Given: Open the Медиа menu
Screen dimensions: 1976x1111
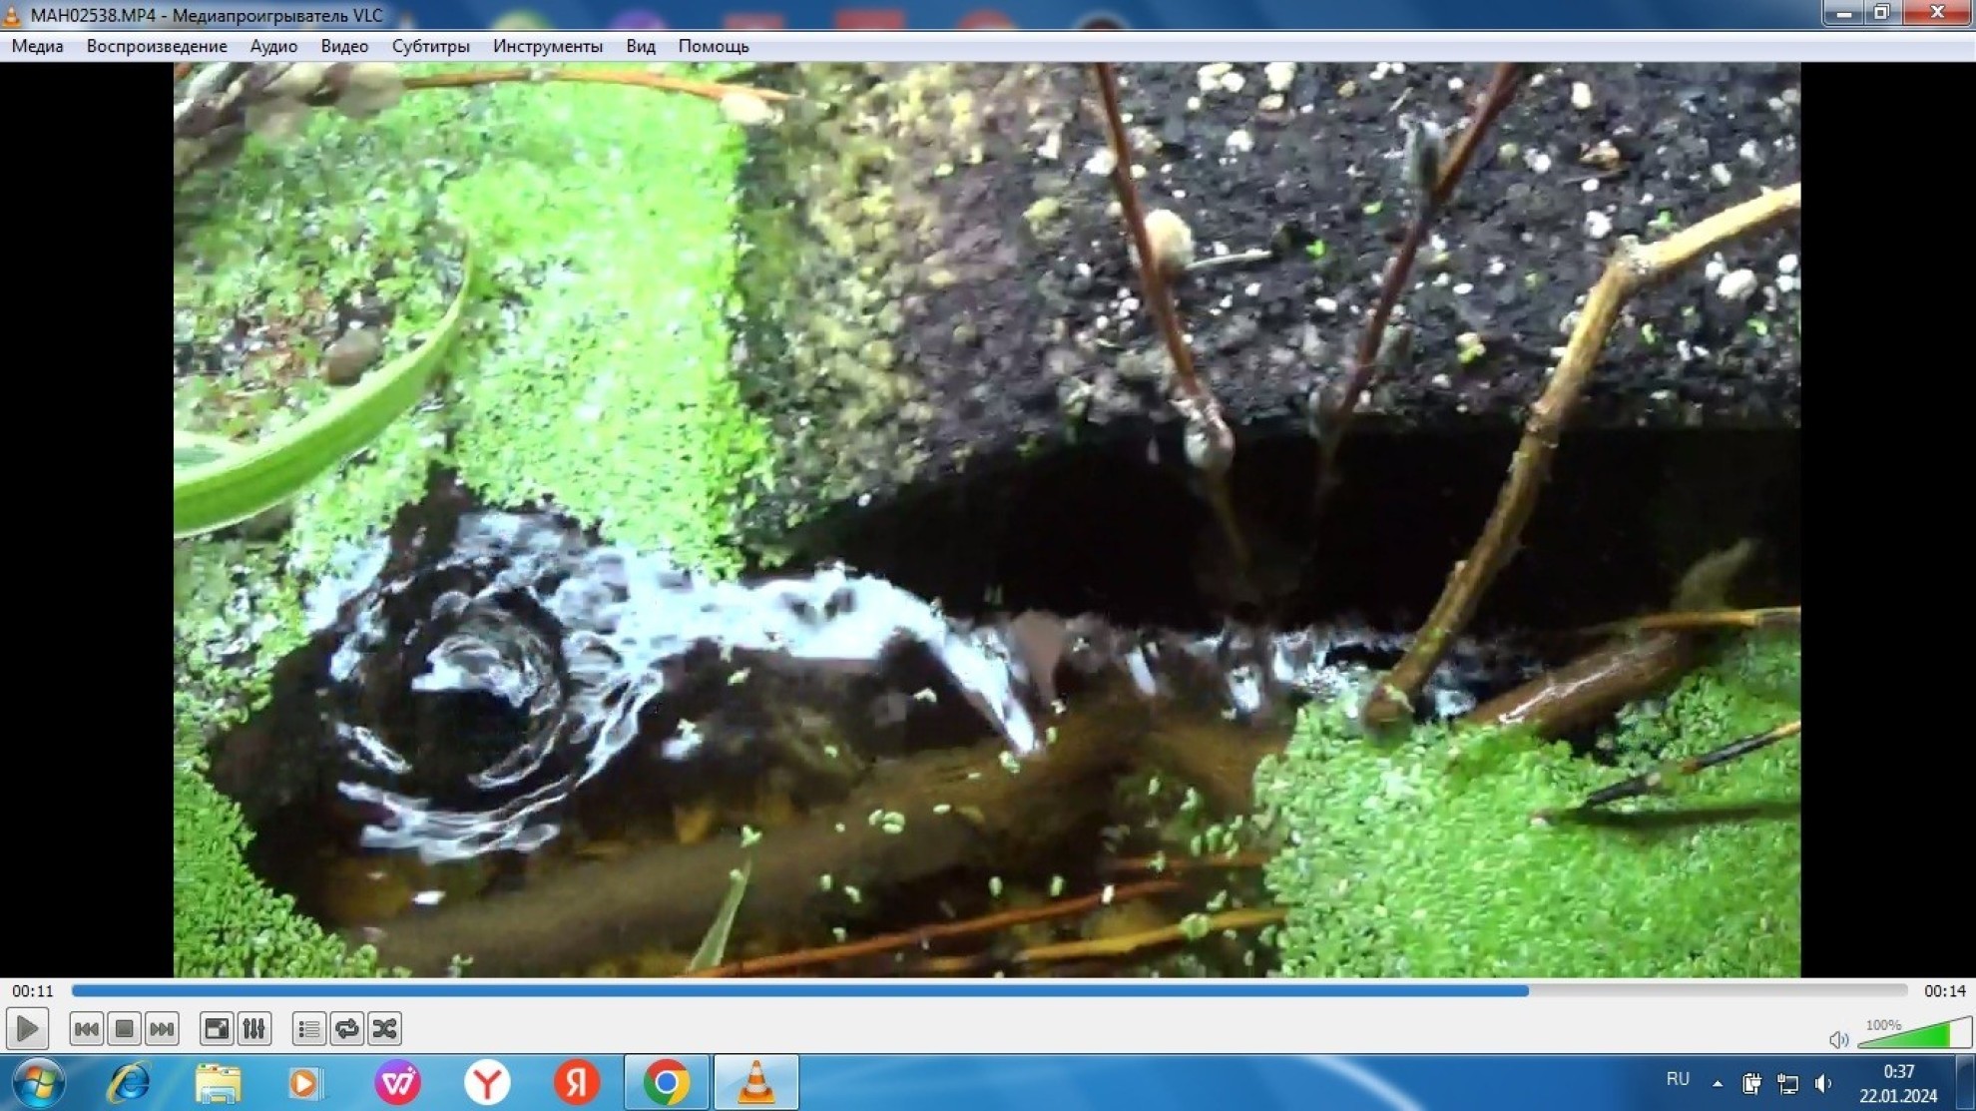Looking at the screenshot, I should 37,46.
